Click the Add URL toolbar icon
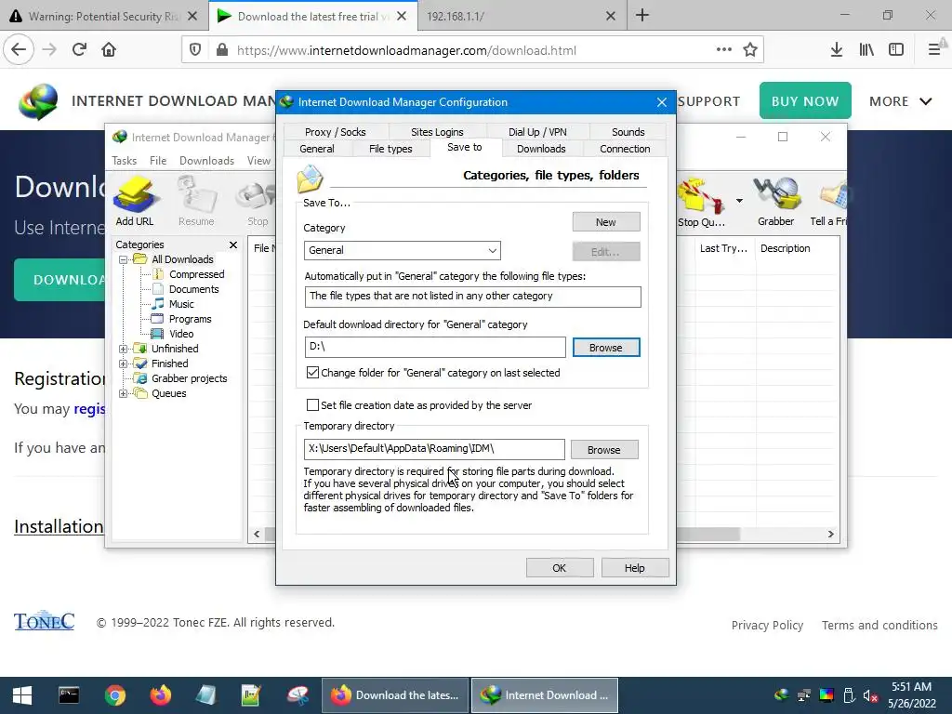The width and height of the screenshot is (952, 714). (x=135, y=202)
